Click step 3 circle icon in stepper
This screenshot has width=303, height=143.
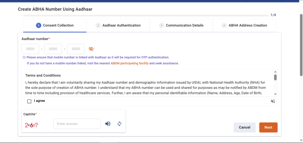click(x=161, y=26)
